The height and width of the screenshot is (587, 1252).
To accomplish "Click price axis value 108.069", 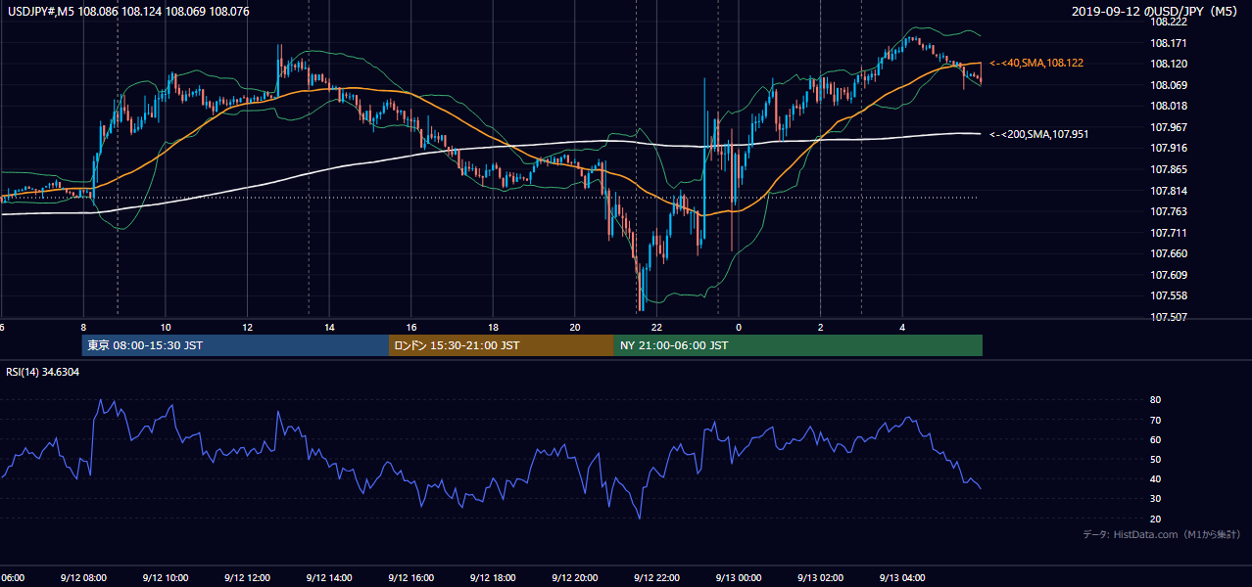I will coord(1169,85).
